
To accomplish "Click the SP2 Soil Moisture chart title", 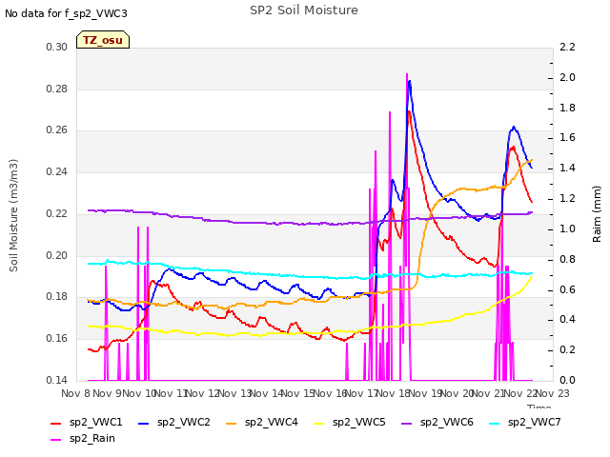I will click(304, 10).
